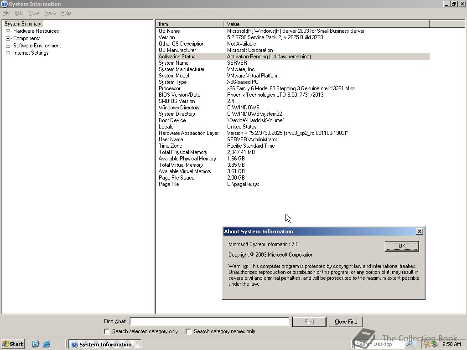Select the BIOS Version/Date row
This screenshot has width=467, height=350.
(293, 95)
